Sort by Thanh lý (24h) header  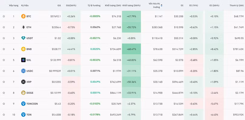click(237, 5)
